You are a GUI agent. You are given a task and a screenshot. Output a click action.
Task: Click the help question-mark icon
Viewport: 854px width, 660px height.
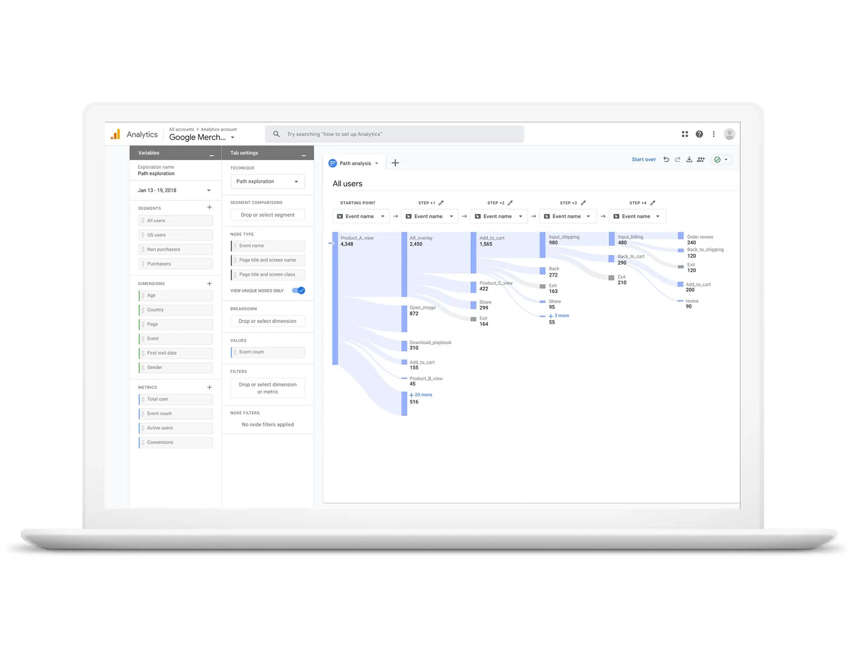click(x=699, y=134)
